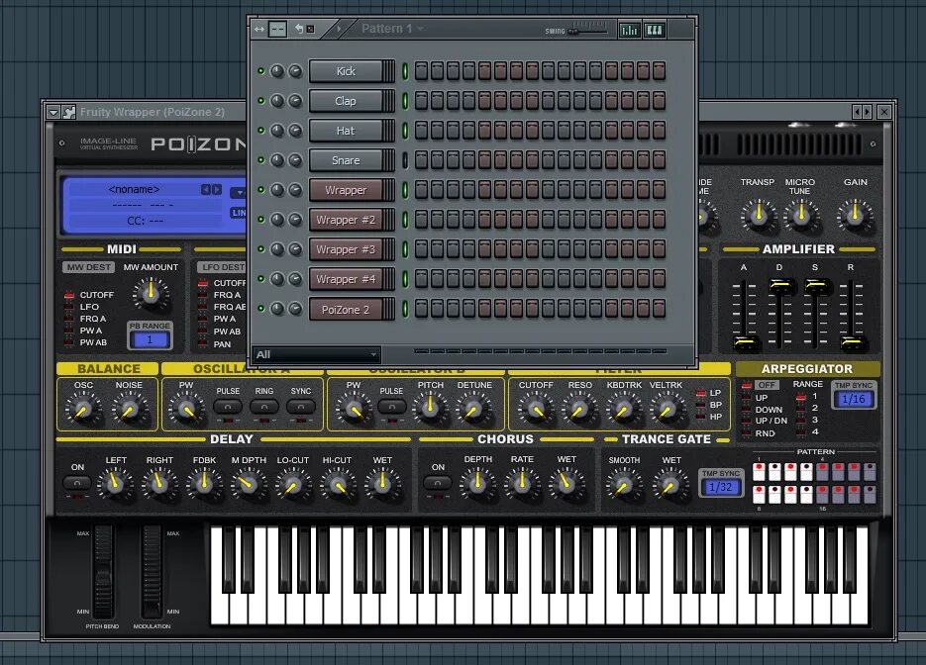Open the Pattern 1 selector dropdown

pyautogui.click(x=421, y=29)
